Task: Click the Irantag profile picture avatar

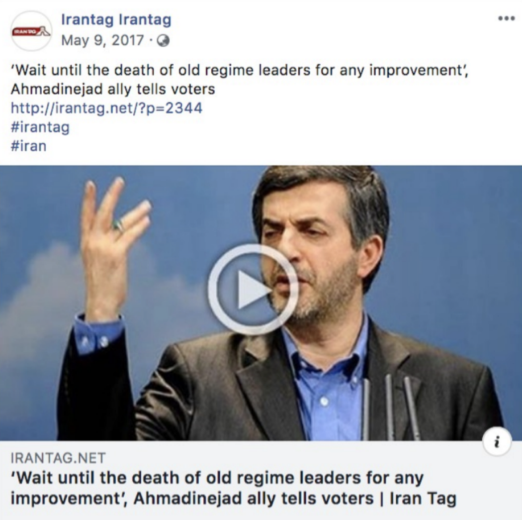Action: 31,31
